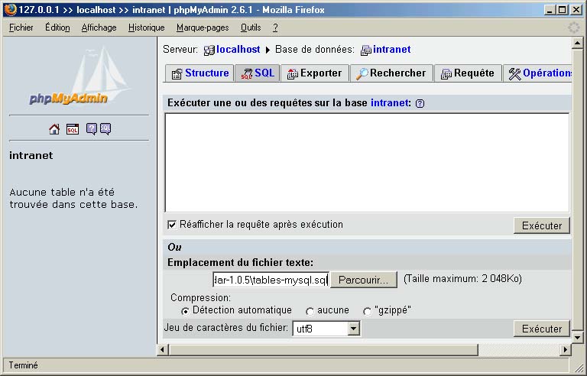Image resolution: width=587 pixels, height=376 pixels.
Task: Click the Parcourir... browse button
Action: (363, 280)
